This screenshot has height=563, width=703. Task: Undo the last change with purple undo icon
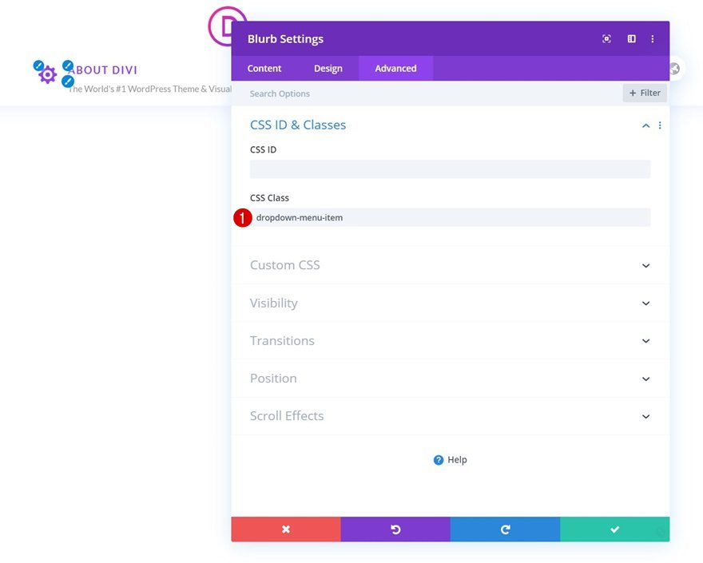tap(395, 529)
